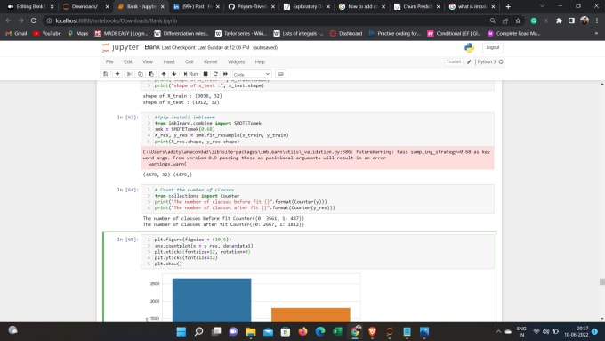This screenshot has height=341, width=605.
Task: Open the Gmail bookmark
Action: tap(16, 33)
